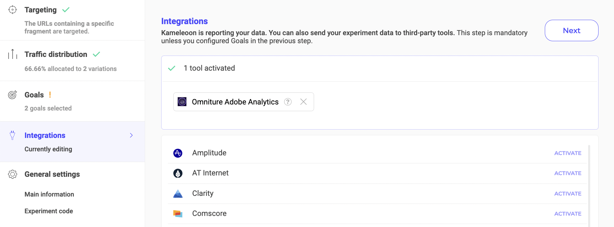Click the Next button
Viewport: 614px width, 227px height.
[571, 30]
